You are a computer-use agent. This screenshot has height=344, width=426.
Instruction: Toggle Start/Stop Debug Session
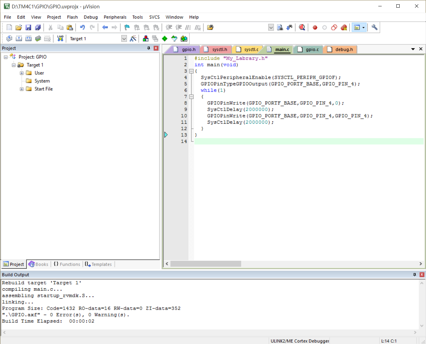pyautogui.click(x=302, y=27)
